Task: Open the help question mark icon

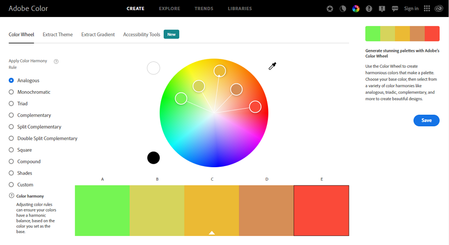Action: tap(369, 8)
